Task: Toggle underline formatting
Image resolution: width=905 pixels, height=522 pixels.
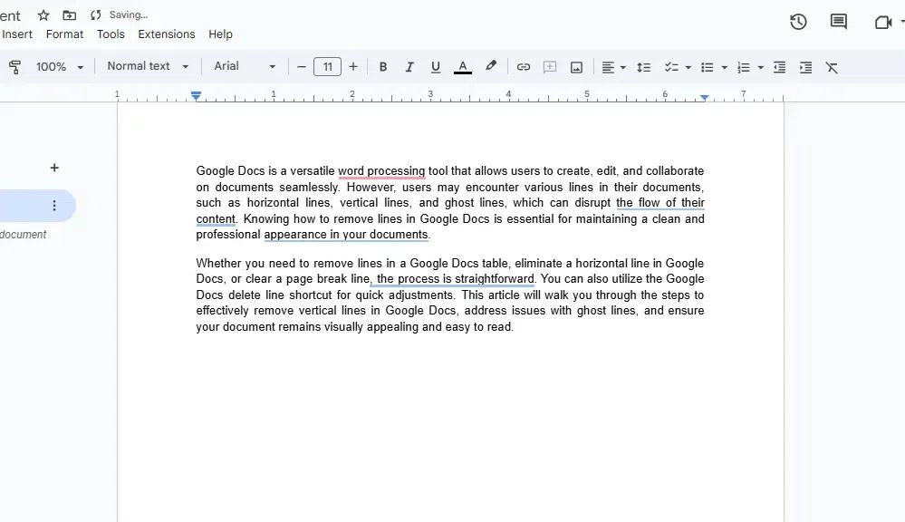Action: tap(436, 67)
